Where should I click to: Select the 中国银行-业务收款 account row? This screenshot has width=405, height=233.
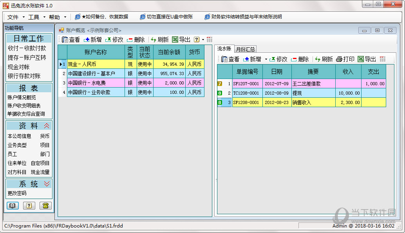coord(131,92)
